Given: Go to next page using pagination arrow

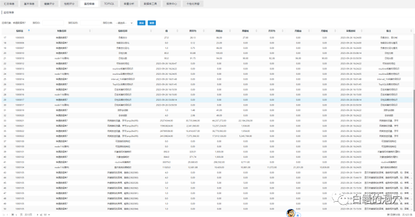Looking at the screenshot, I should tap(37, 215).
